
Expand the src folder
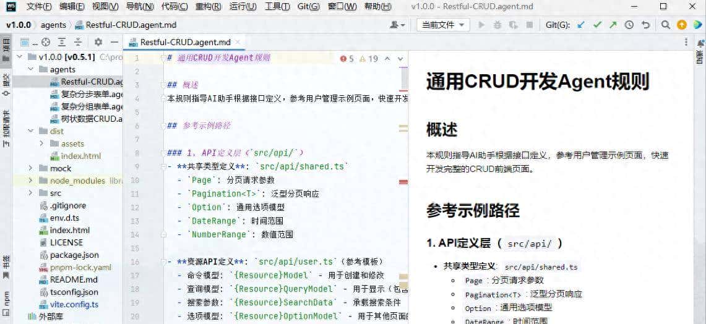[30, 193]
